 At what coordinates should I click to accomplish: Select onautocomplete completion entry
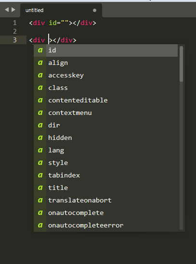coord(106,213)
